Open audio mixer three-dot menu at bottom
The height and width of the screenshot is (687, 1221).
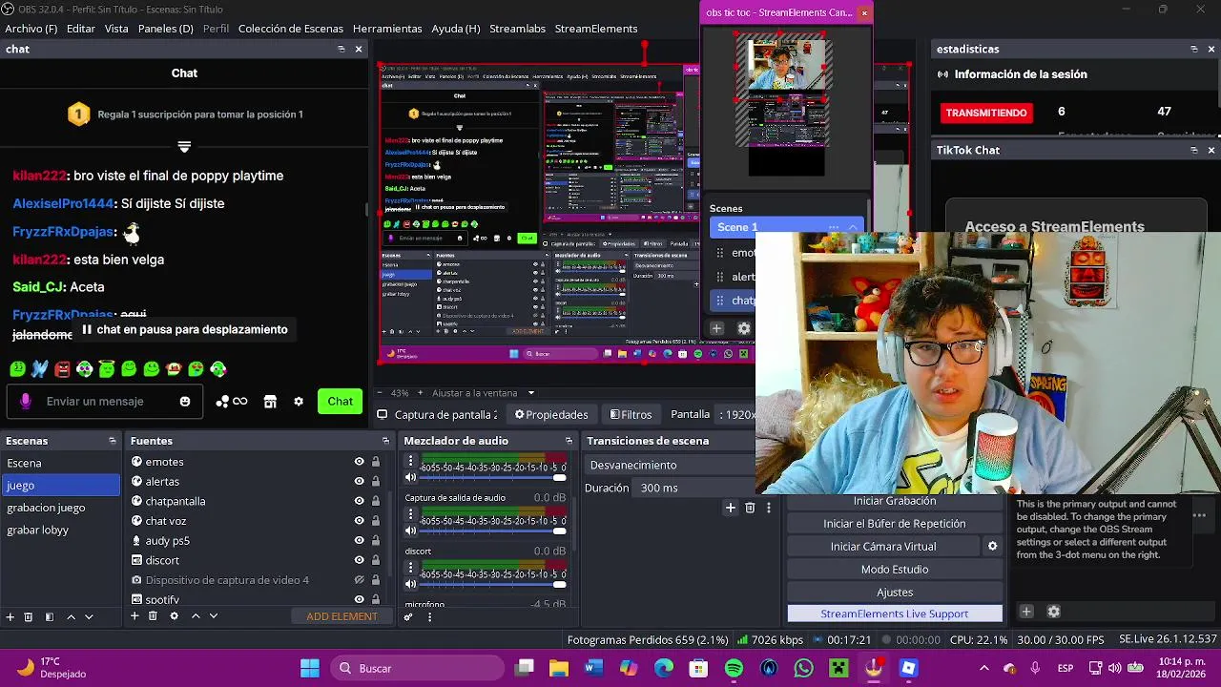(x=429, y=616)
